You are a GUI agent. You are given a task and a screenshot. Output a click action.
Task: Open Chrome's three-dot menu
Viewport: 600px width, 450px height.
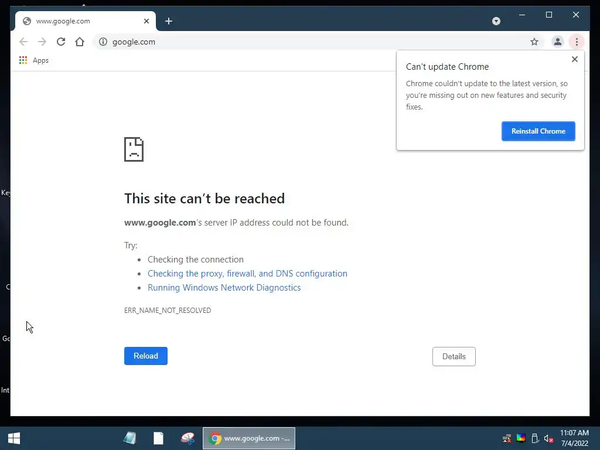tap(577, 42)
